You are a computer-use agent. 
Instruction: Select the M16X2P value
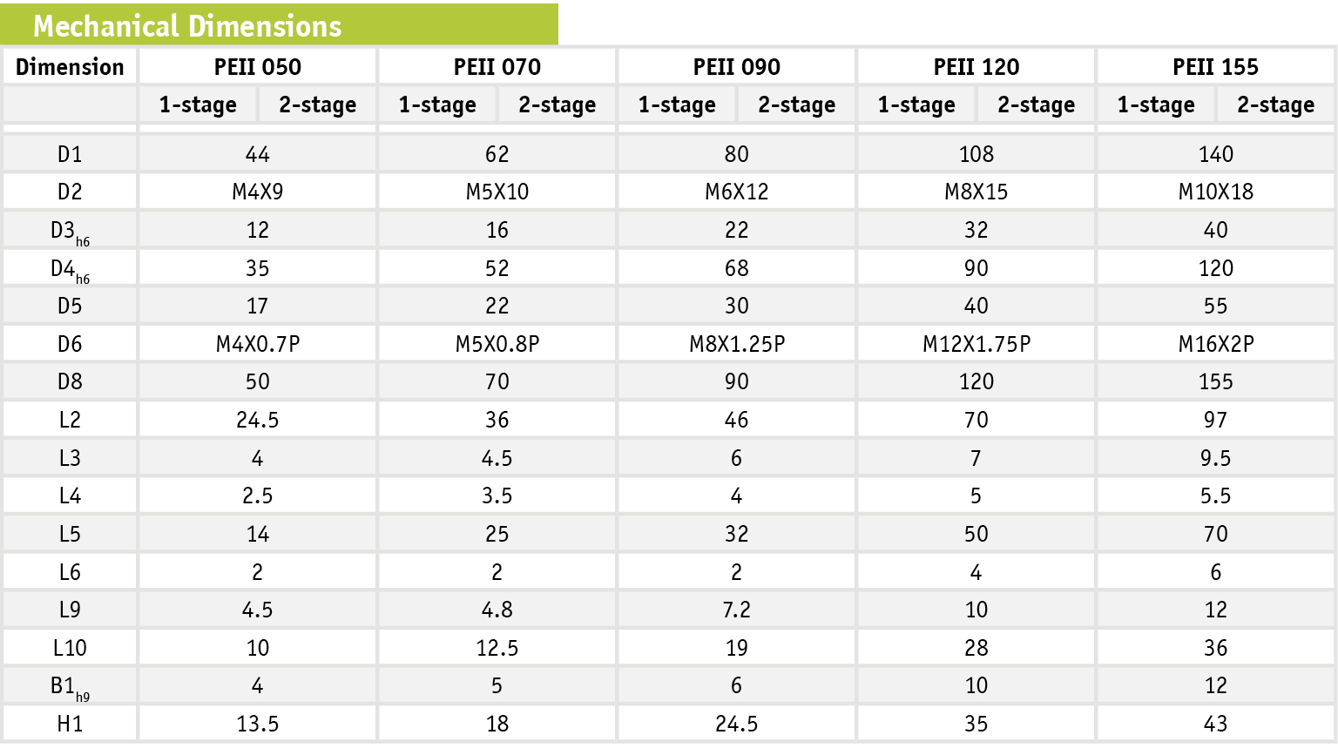click(x=1216, y=344)
